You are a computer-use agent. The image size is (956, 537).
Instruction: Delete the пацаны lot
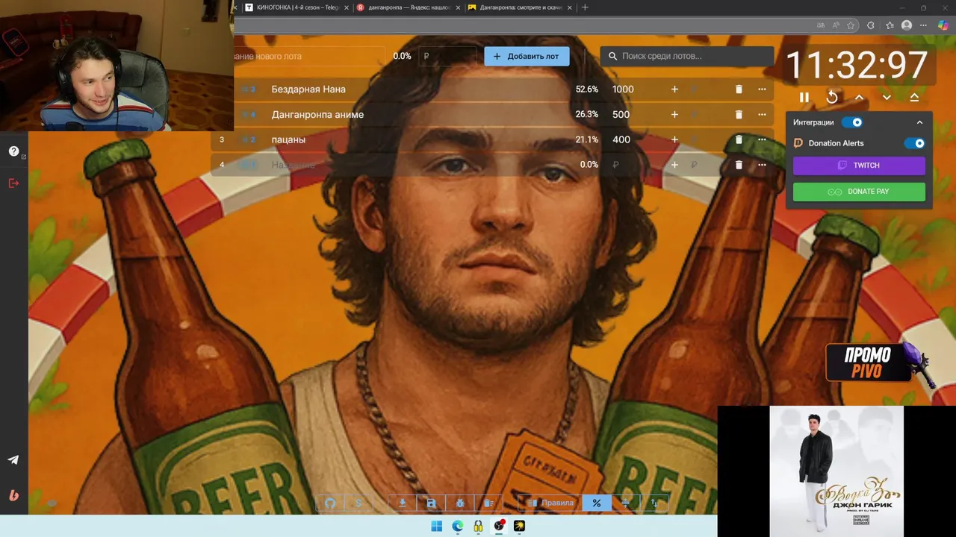739,139
